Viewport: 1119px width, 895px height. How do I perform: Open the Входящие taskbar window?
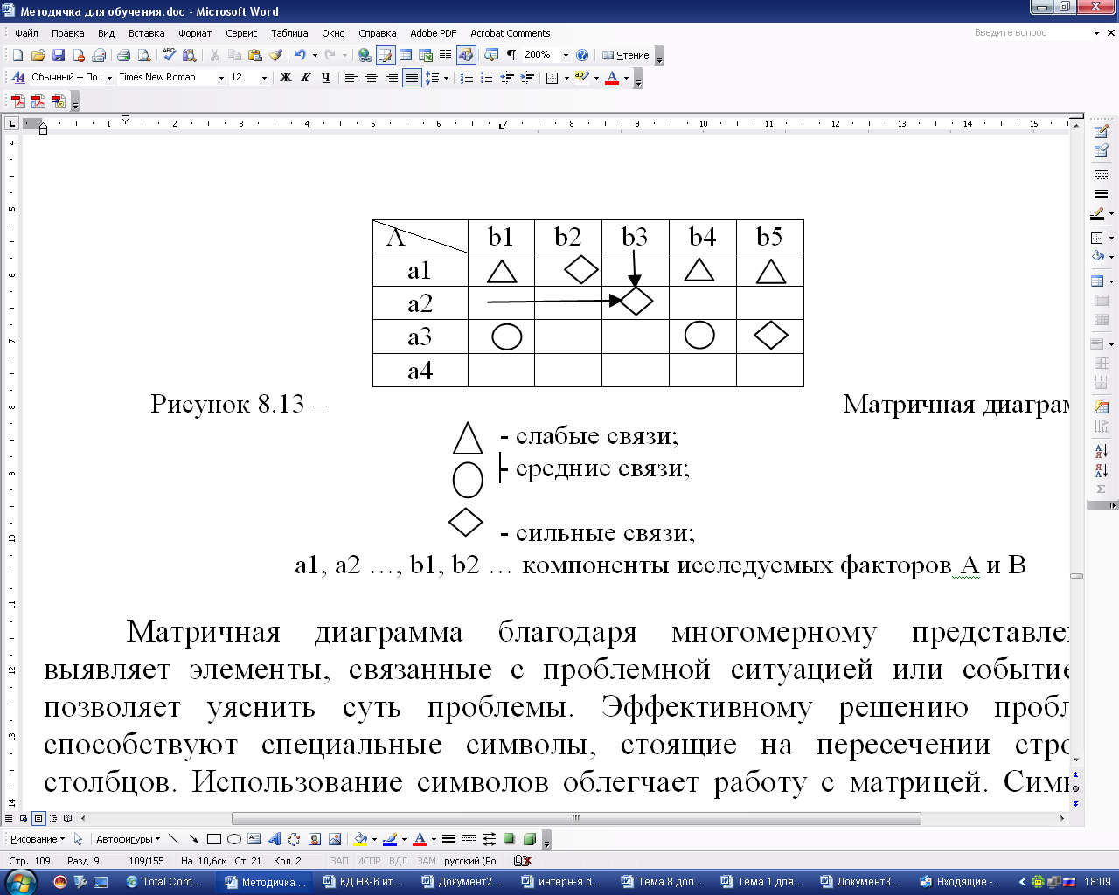960,882
